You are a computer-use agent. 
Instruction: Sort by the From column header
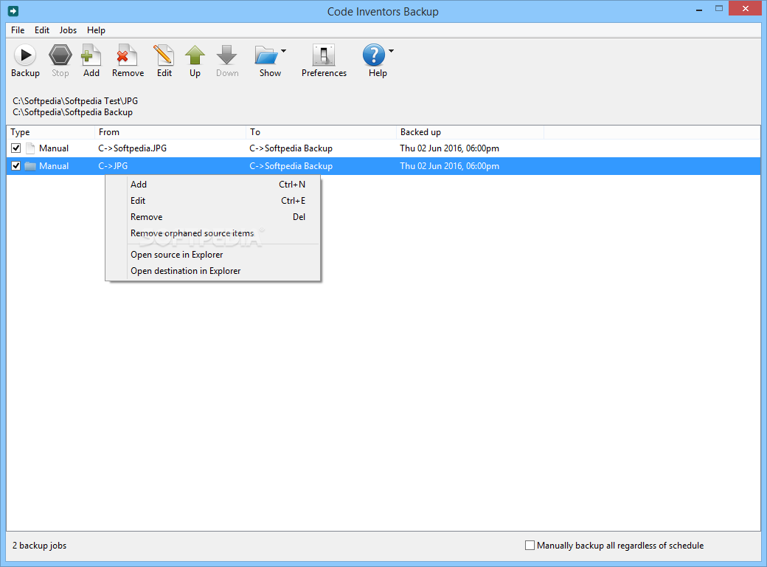170,132
